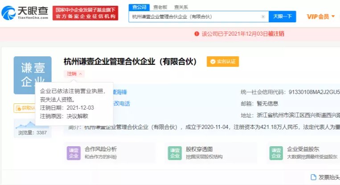Click the 获取认证 button under the logo

click(25, 108)
